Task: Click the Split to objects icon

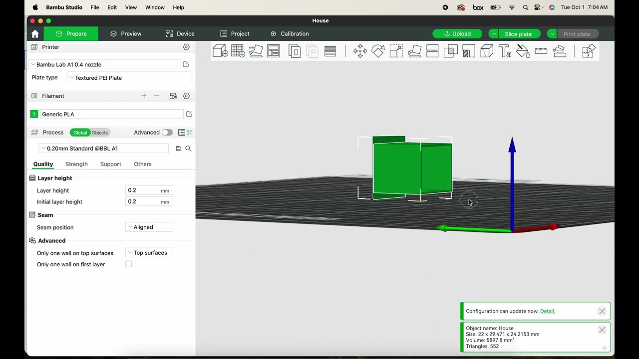Action: pyautogui.click(x=295, y=51)
